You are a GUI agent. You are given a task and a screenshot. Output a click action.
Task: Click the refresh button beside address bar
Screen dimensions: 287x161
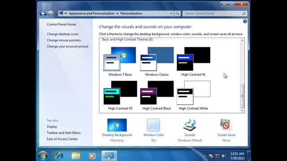pos(177,13)
